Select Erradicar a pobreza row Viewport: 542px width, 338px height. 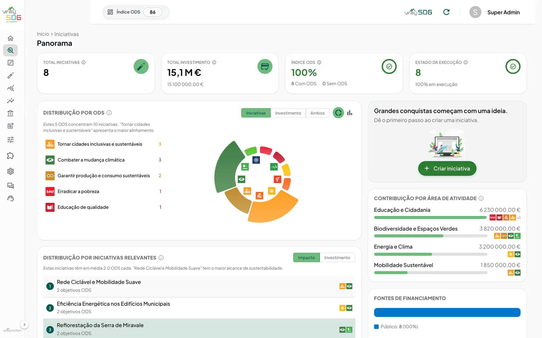pos(103,191)
